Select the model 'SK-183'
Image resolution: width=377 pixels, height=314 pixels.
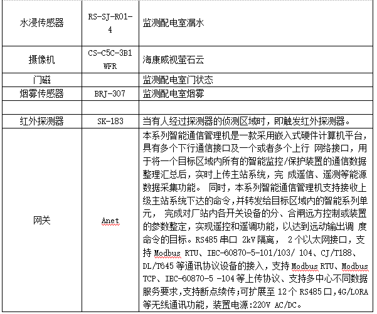110,121
